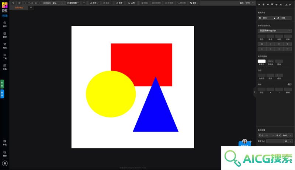Click the canvas height input field
The width and height of the screenshot is (295, 170).
(x=286, y=18)
